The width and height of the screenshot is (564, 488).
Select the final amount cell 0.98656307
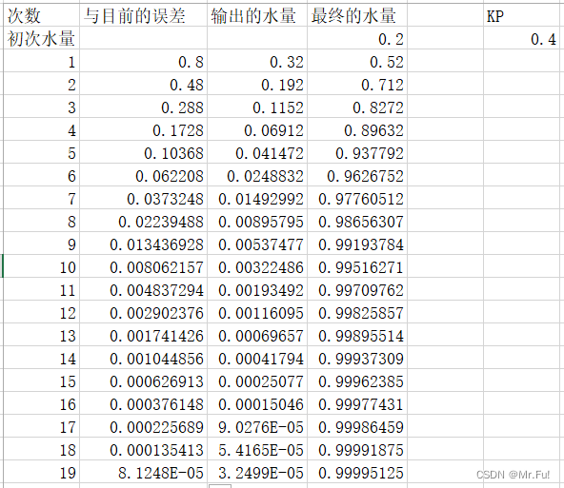(x=357, y=221)
